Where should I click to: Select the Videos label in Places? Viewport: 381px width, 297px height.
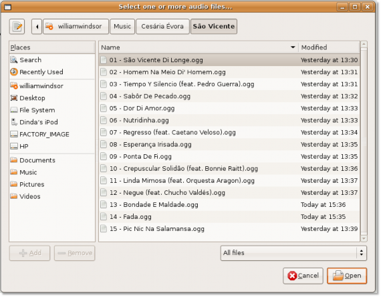click(x=30, y=196)
